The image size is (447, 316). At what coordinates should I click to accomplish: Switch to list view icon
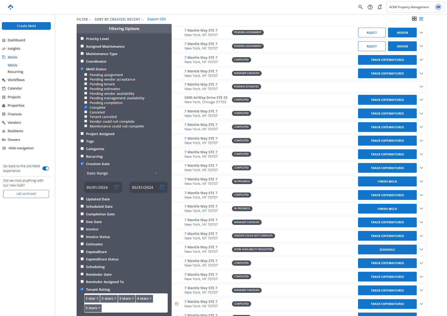421,19
